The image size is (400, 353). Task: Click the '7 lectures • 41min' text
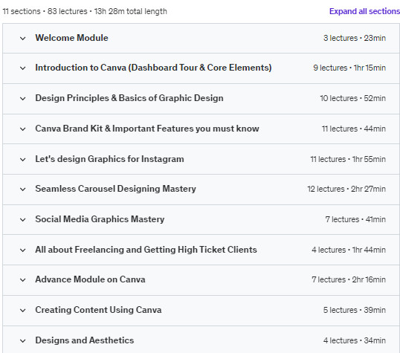click(x=355, y=220)
